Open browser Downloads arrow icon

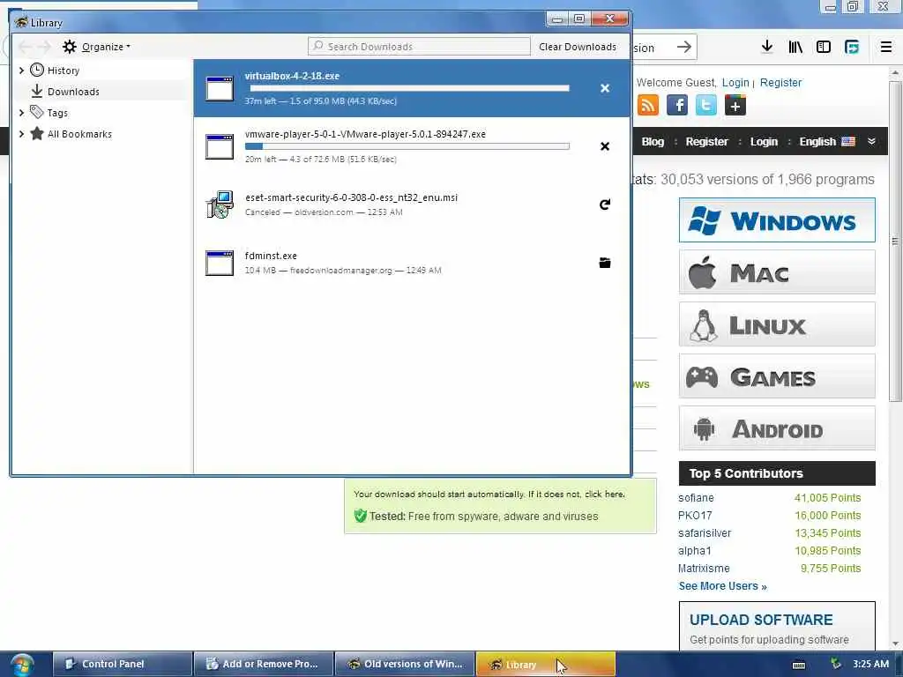click(x=766, y=47)
